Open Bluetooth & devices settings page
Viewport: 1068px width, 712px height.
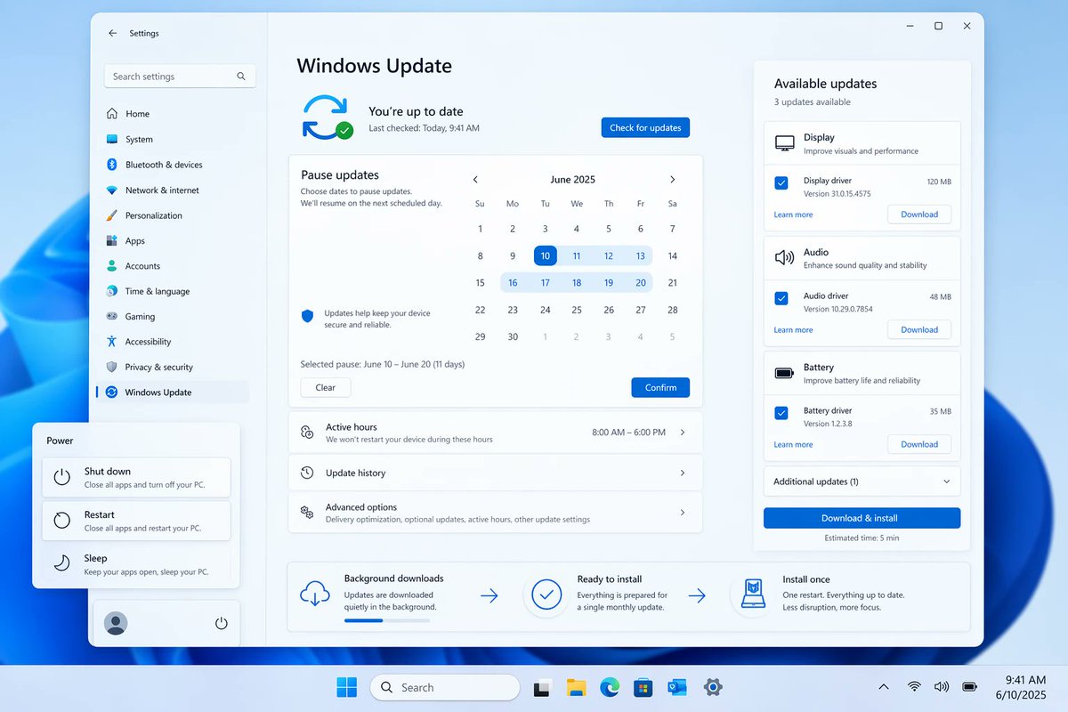[173, 165]
